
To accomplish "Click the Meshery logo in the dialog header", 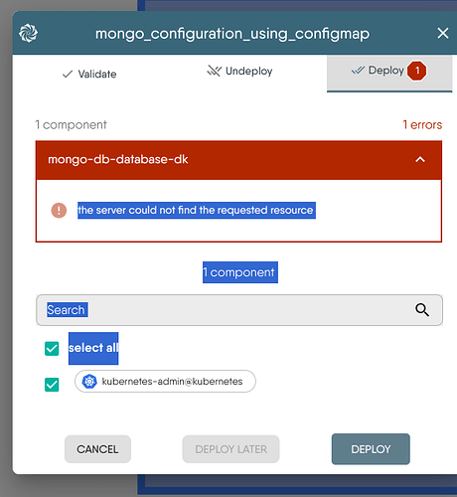I will click(x=28, y=33).
